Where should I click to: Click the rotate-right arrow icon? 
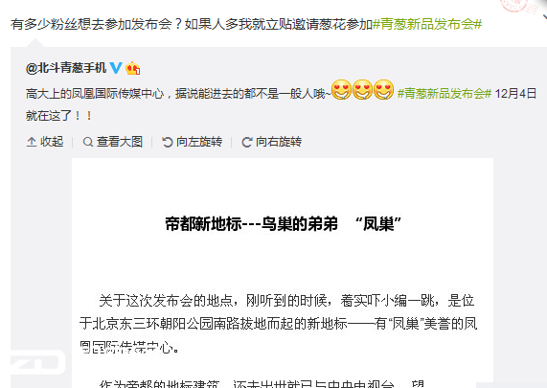(x=246, y=142)
